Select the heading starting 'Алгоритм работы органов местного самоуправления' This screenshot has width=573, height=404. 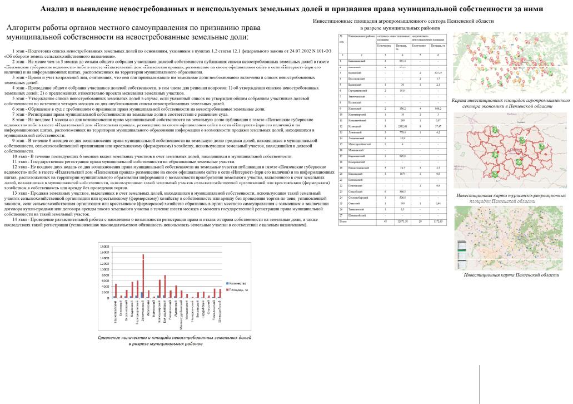click(133, 32)
